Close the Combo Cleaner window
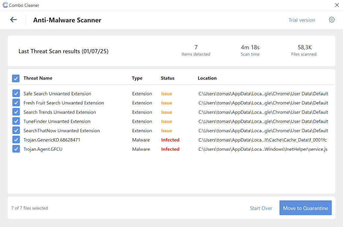 tap(337, 5)
